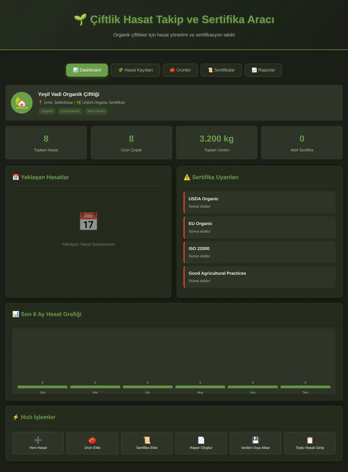Select the Ürün Çeşidi stat card

tap(131, 143)
